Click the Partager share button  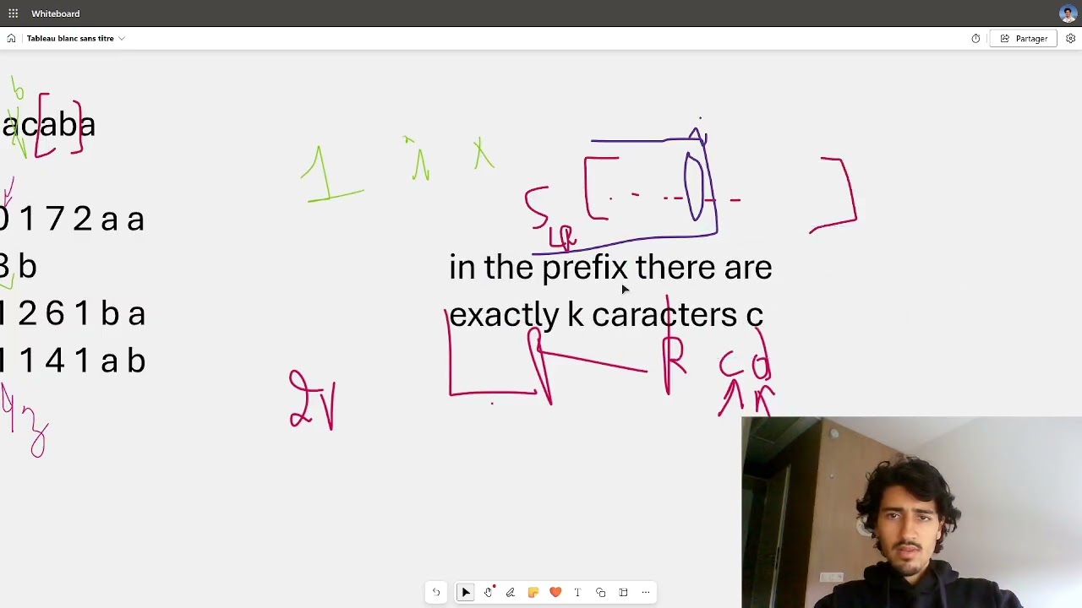1025,38
